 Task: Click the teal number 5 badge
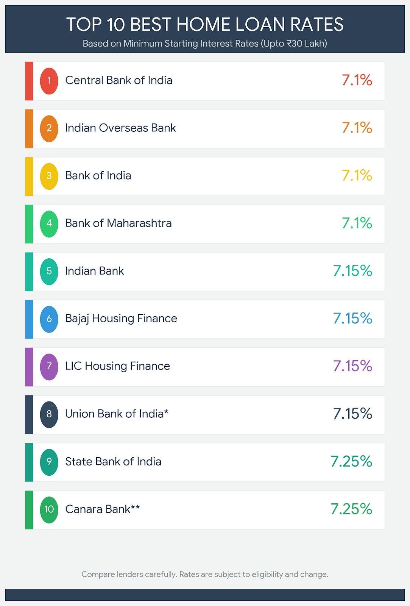click(x=49, y=271)
